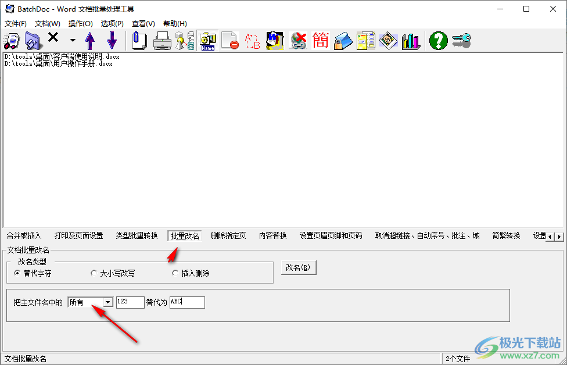This screenshot has height=365, width=567.
Task: Click the remove hyperlinks red X icon
Action: [x=298, y=41]
